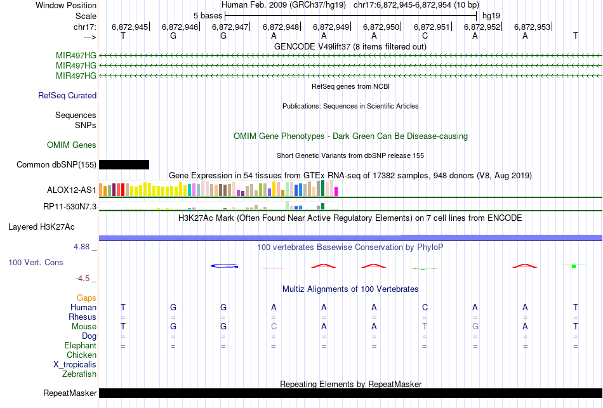The height and width of the screenshot is (408, 603).
Task: Click the Human Feb. 2009 (GRCh37/hg19) title
Action: [284, 5]
